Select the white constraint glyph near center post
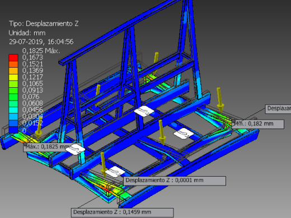Image resolution: width=291 pixels, height=218 pixels. pos(144,111)
